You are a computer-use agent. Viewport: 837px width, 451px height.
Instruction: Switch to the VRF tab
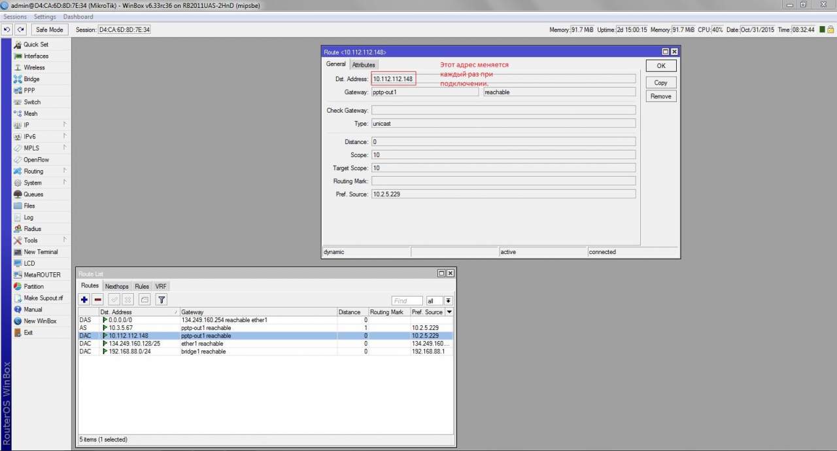click(161, 286)
